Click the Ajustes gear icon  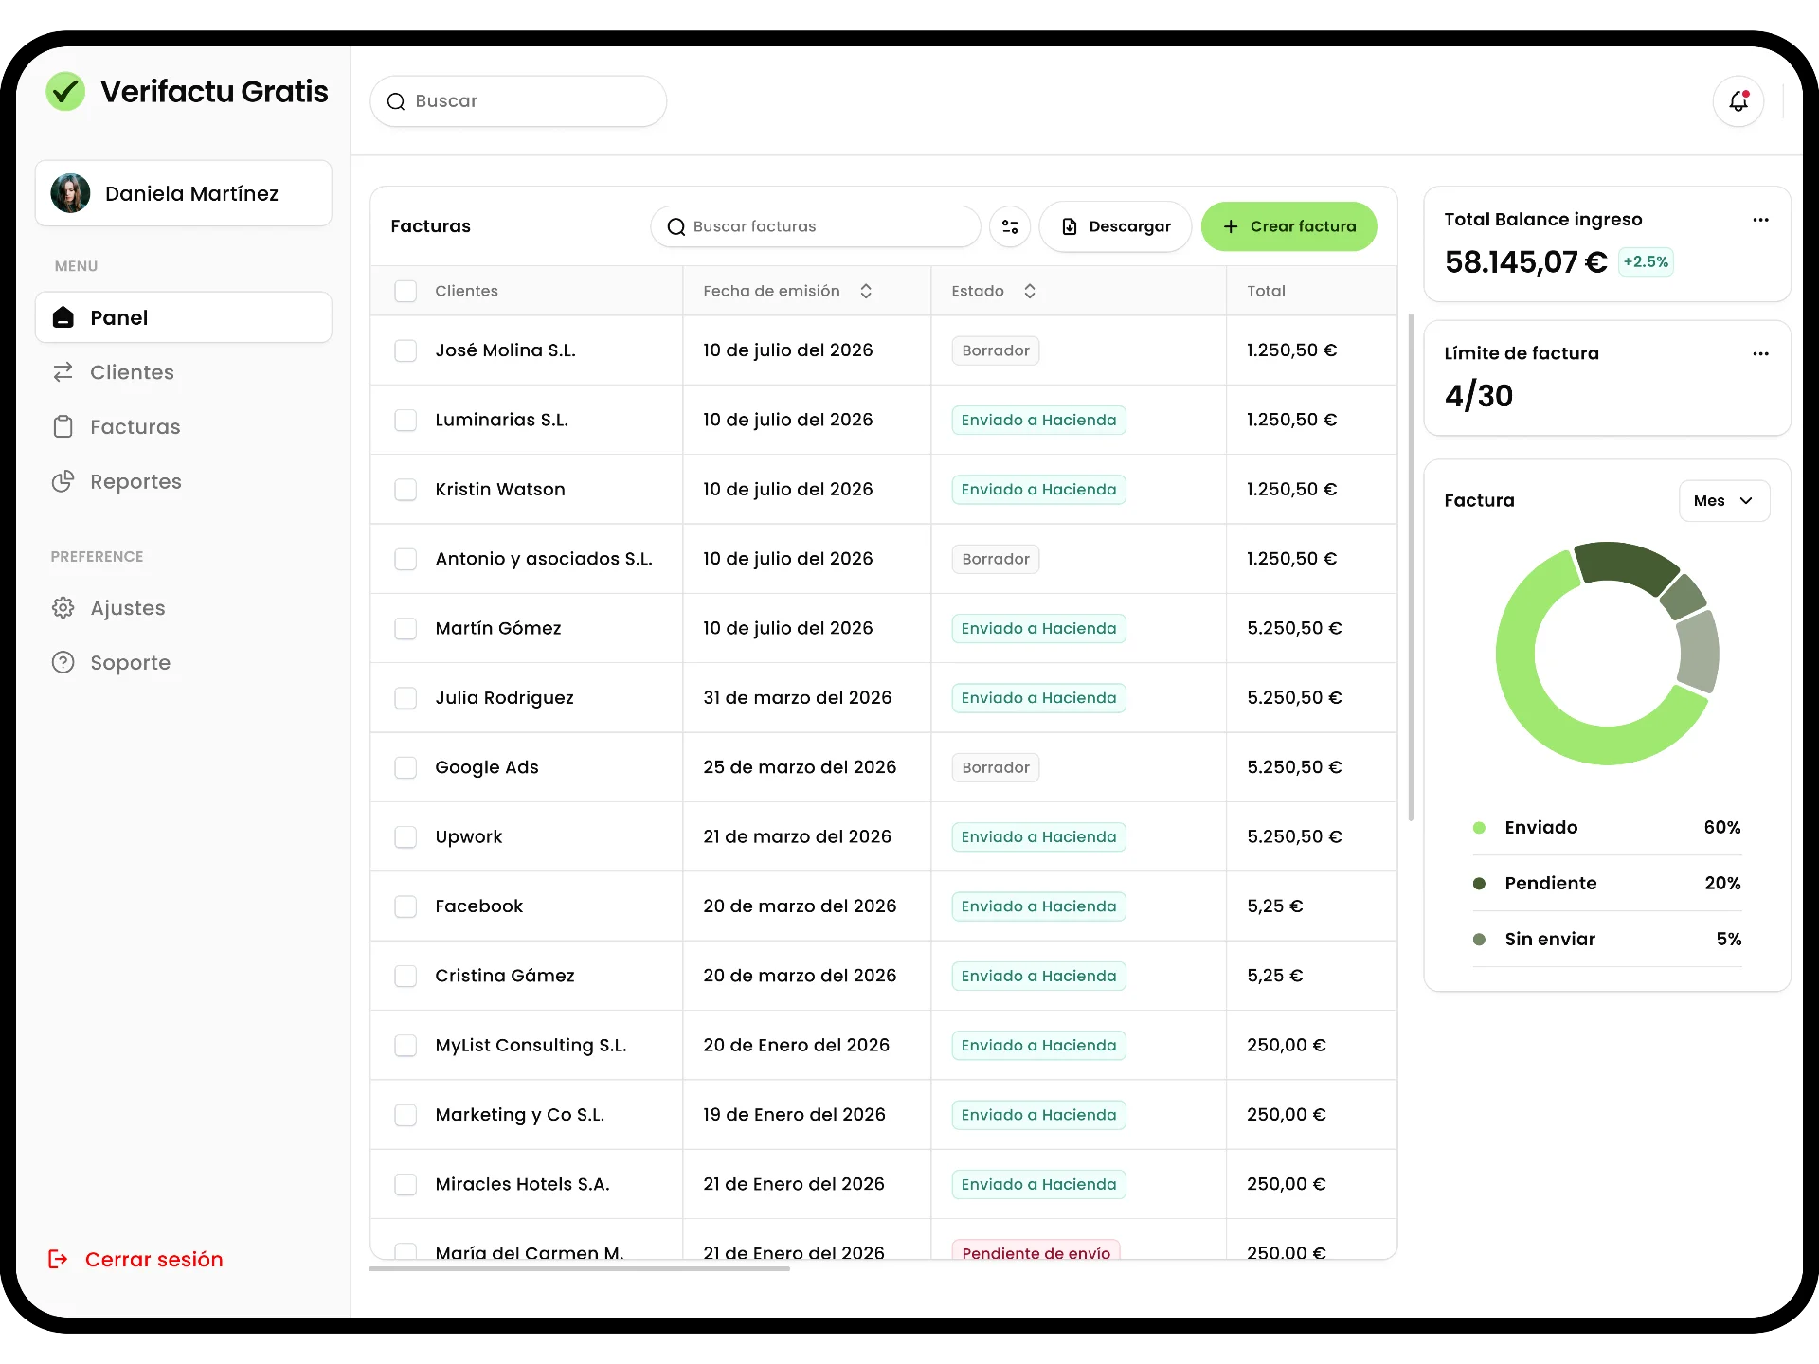[63, 608]
